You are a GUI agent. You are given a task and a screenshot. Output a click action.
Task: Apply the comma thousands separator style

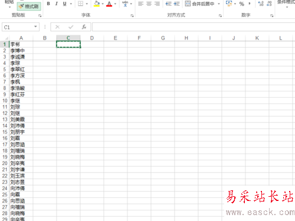click(x=250, y=4)
